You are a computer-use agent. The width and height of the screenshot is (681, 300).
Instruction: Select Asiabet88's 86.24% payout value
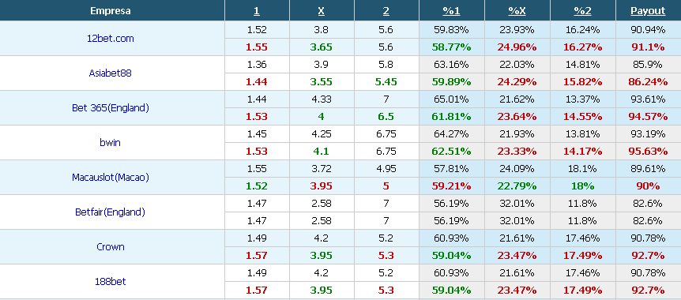[648, 82]
